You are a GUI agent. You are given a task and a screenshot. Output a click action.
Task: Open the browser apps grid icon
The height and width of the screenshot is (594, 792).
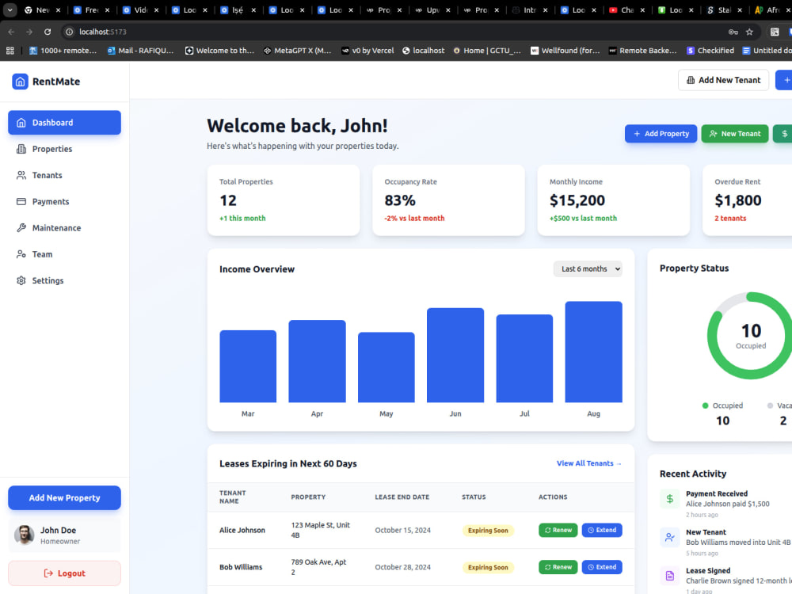click(x=10, y=51)
